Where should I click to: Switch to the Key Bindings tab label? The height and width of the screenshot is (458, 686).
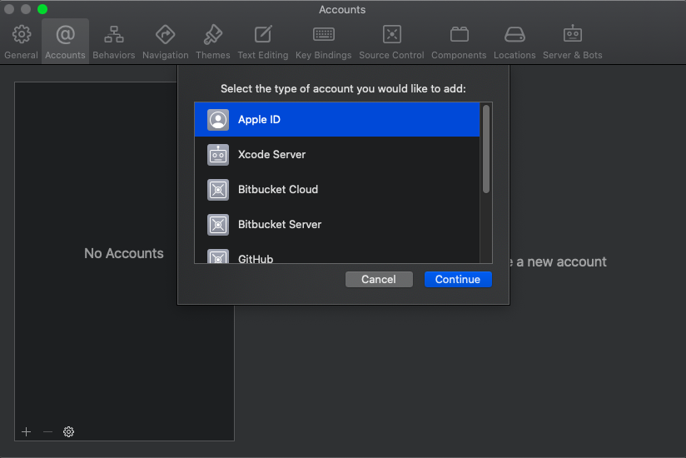tap(324, 55)
